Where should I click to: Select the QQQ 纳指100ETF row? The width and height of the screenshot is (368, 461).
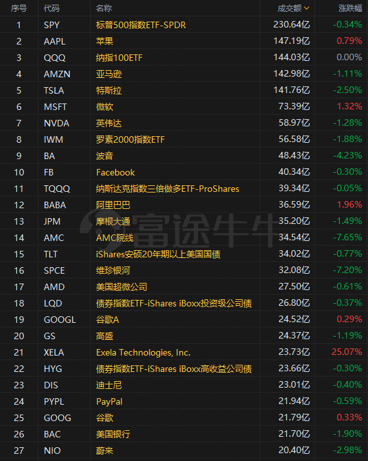[x=184, y=58]
